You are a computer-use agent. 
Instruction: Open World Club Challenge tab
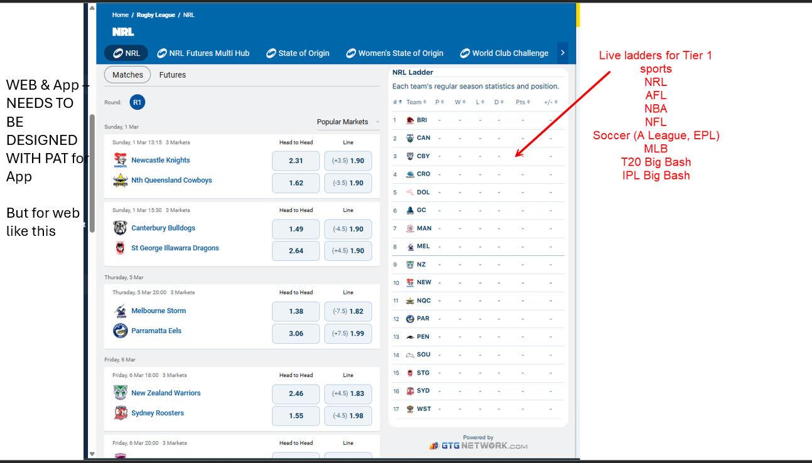point(504,53)
